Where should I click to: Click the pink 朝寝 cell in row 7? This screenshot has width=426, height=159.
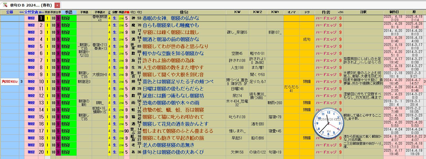pyautogui.click(x=31, y=61)
